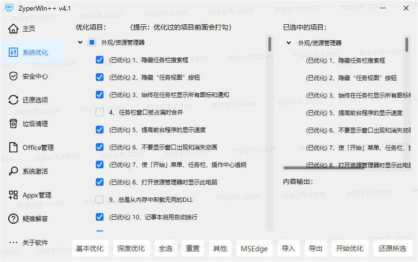Click the Office管理 document icon
This screenshot has height=262, width=418.
(x=13, y=147)
